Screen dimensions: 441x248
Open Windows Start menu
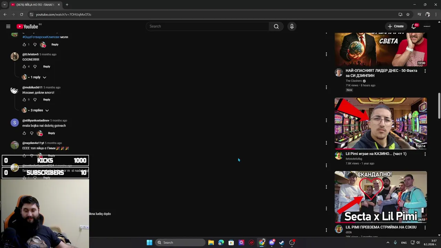(x=150, y=242)
